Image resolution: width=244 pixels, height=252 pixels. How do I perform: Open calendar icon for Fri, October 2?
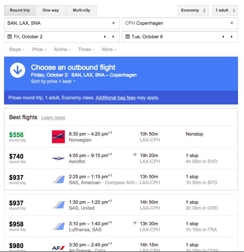10,37
